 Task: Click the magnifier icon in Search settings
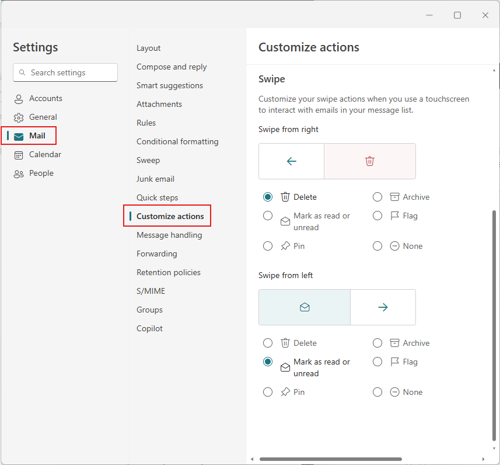(x=22, y=72)
